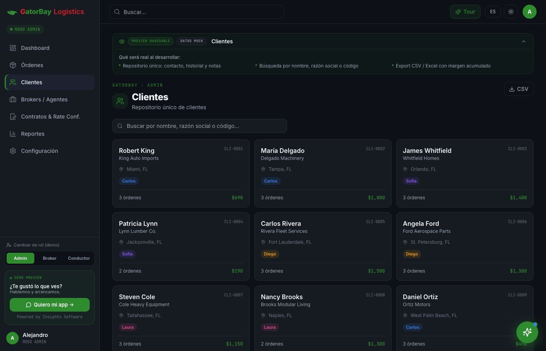Open Dashboard from the sidebar

(x=50, y=48)
